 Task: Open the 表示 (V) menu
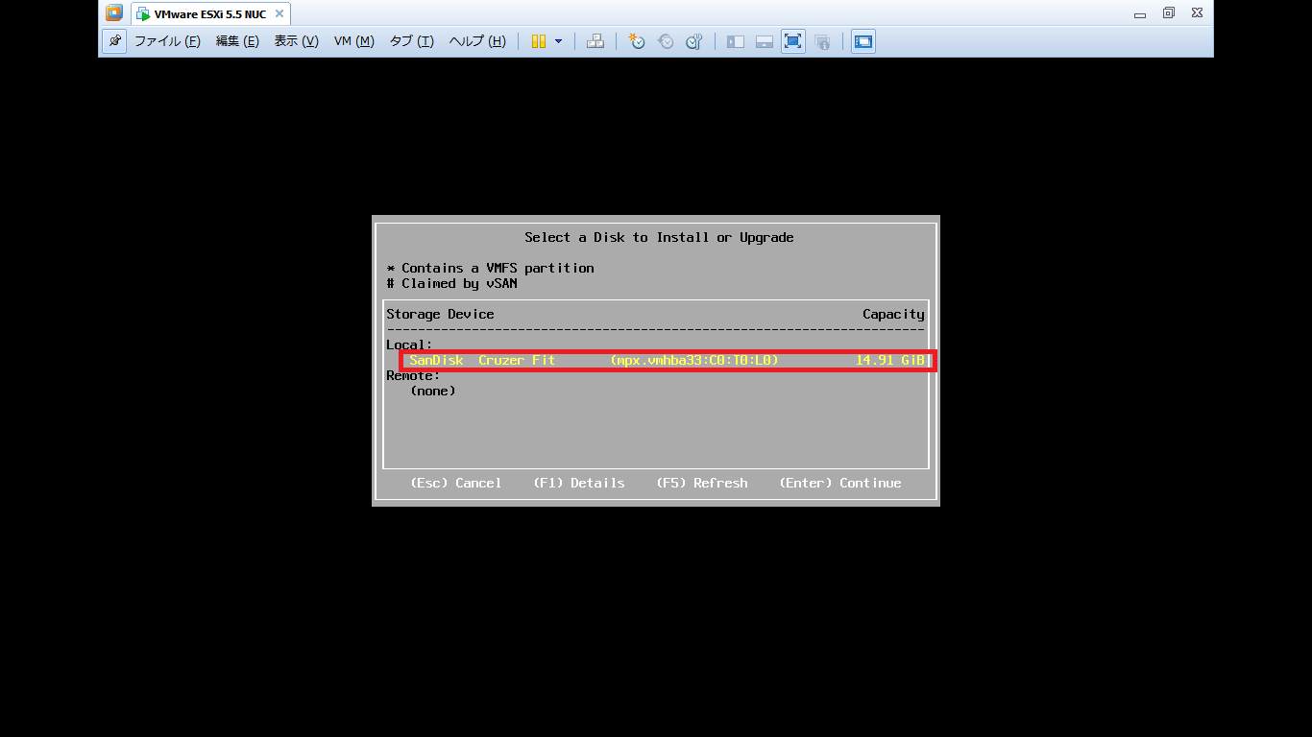(296, 41)
